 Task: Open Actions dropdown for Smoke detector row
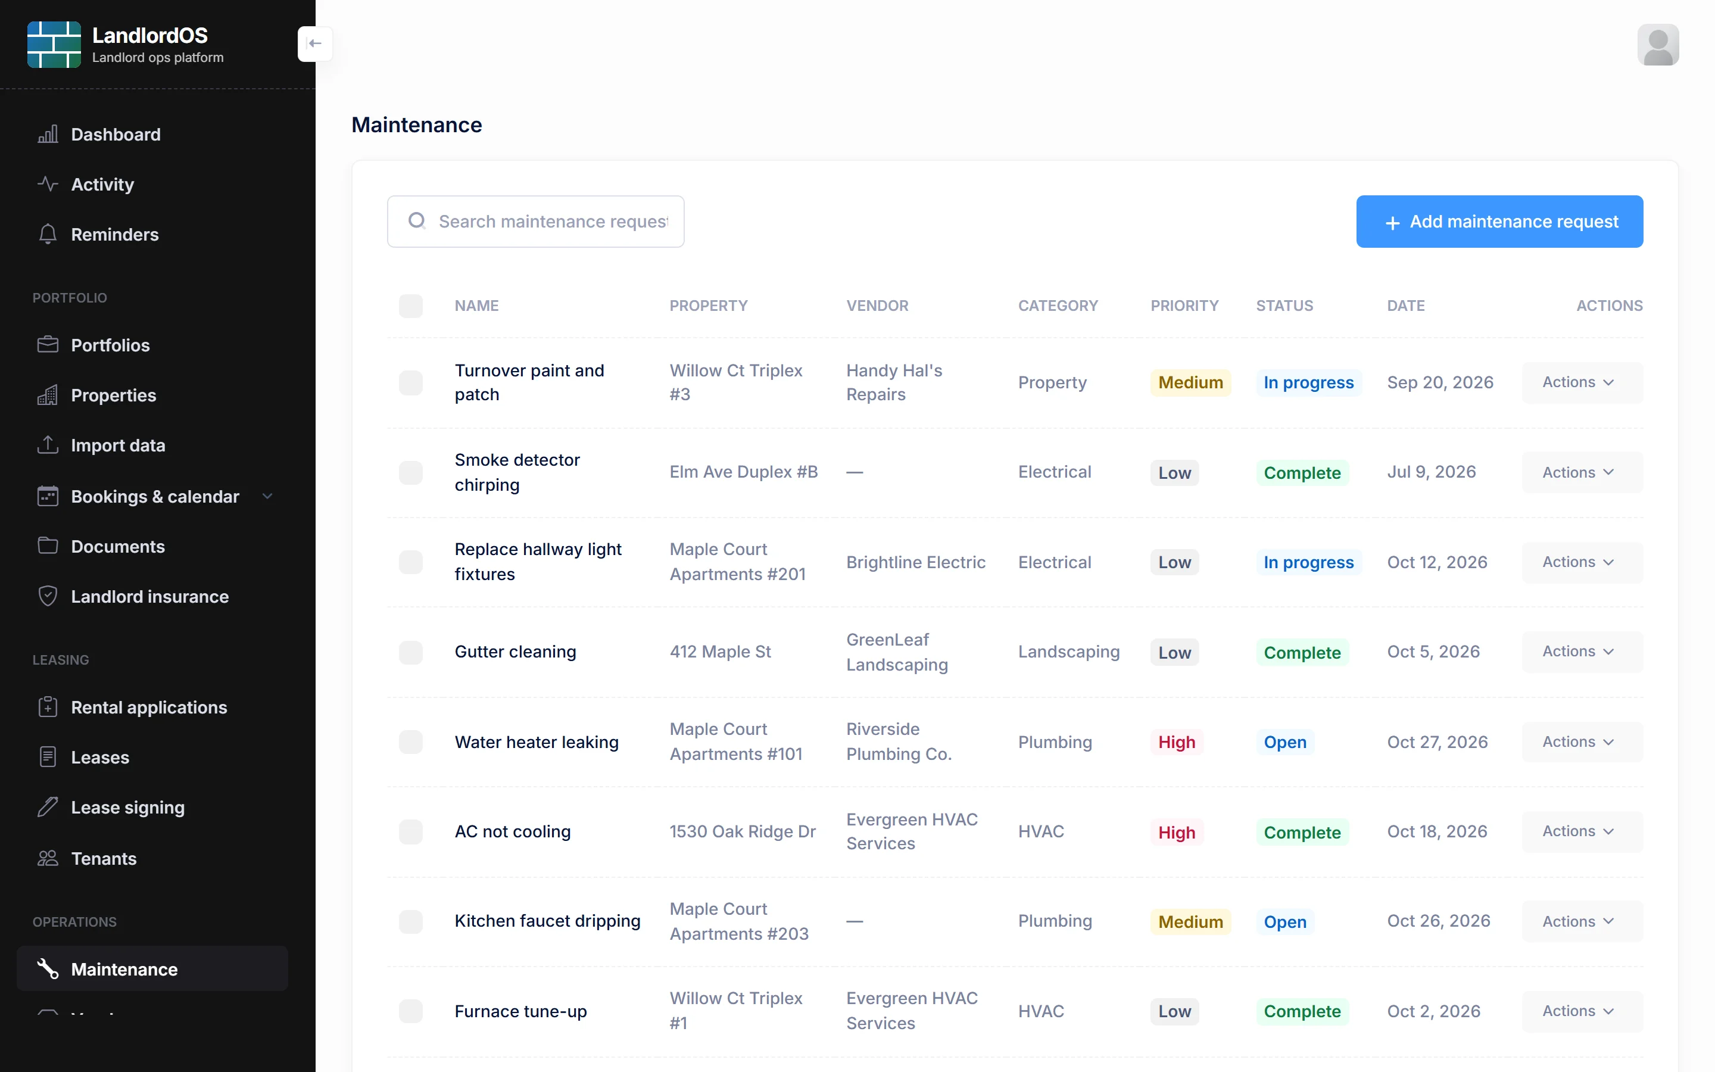[x=1582, y=472]
